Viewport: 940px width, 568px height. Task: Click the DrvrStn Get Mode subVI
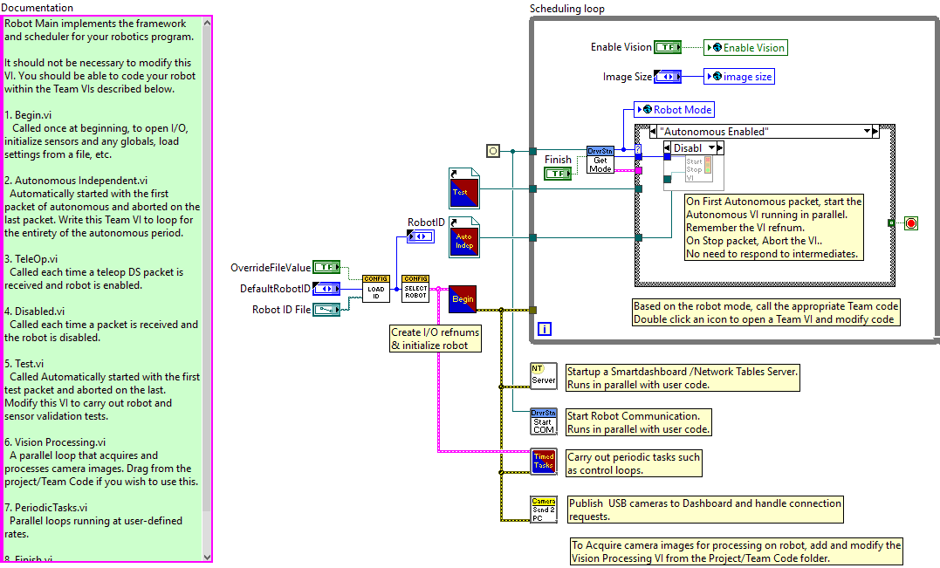600,160
